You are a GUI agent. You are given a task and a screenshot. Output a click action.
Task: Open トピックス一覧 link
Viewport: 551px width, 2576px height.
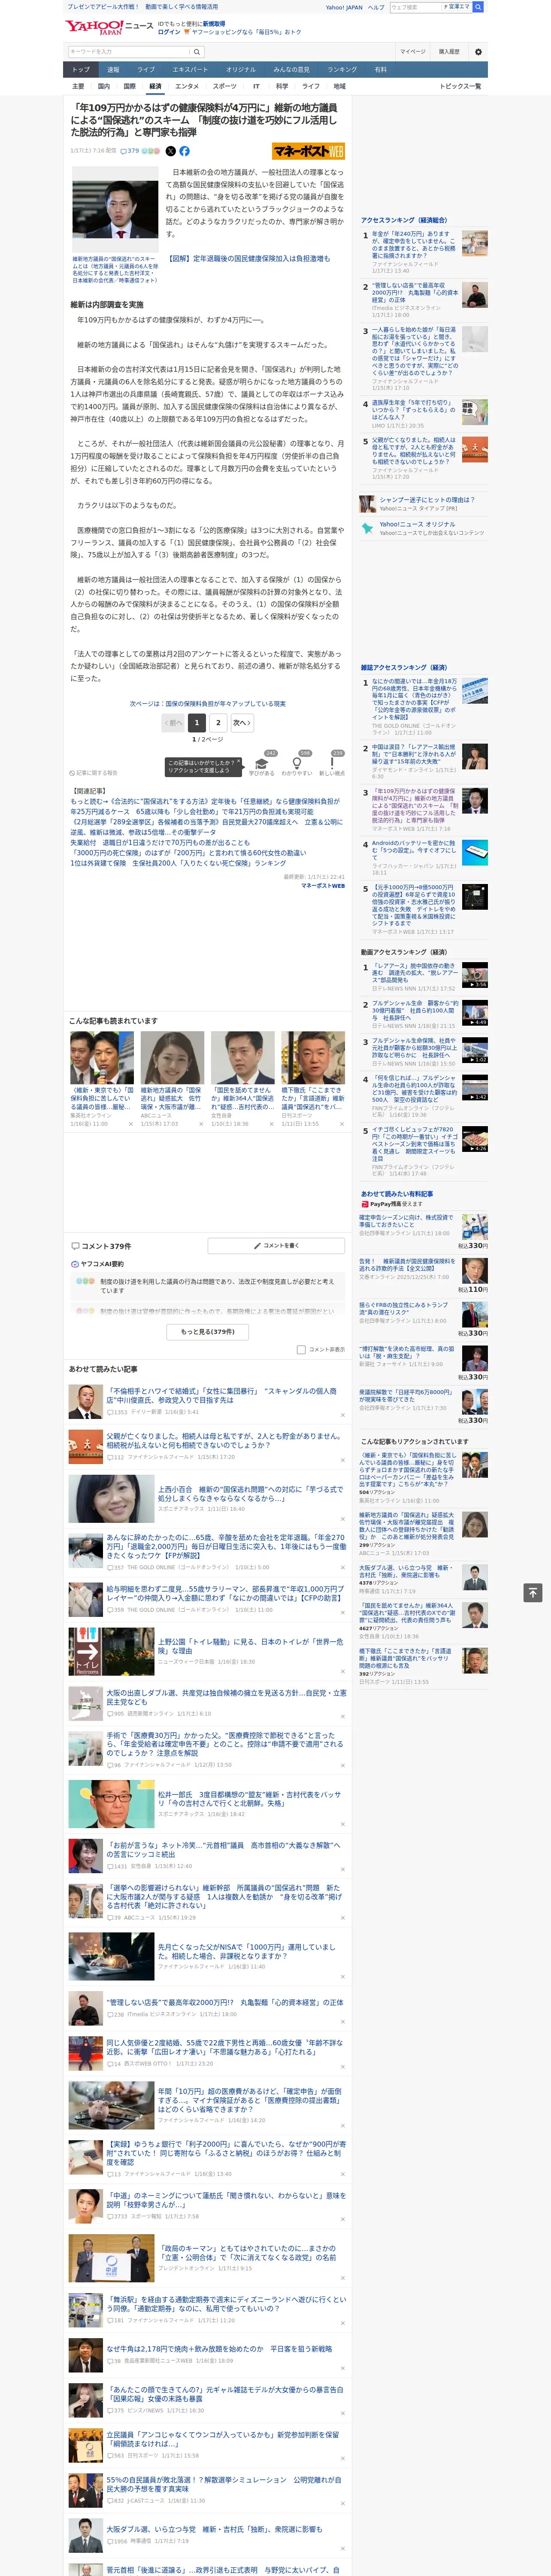pos(461,86)
